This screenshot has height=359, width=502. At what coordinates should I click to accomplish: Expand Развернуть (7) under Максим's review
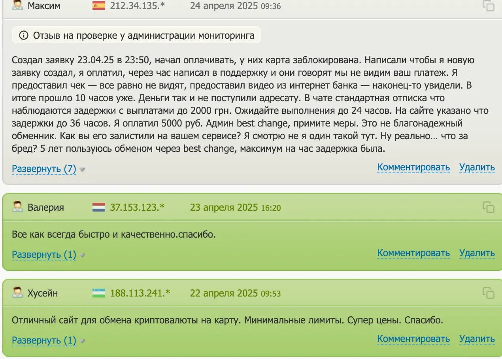[43, 168]
